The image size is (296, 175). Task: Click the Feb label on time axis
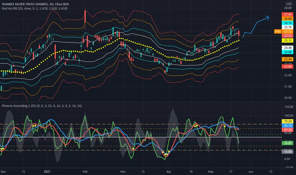[85, 172]
